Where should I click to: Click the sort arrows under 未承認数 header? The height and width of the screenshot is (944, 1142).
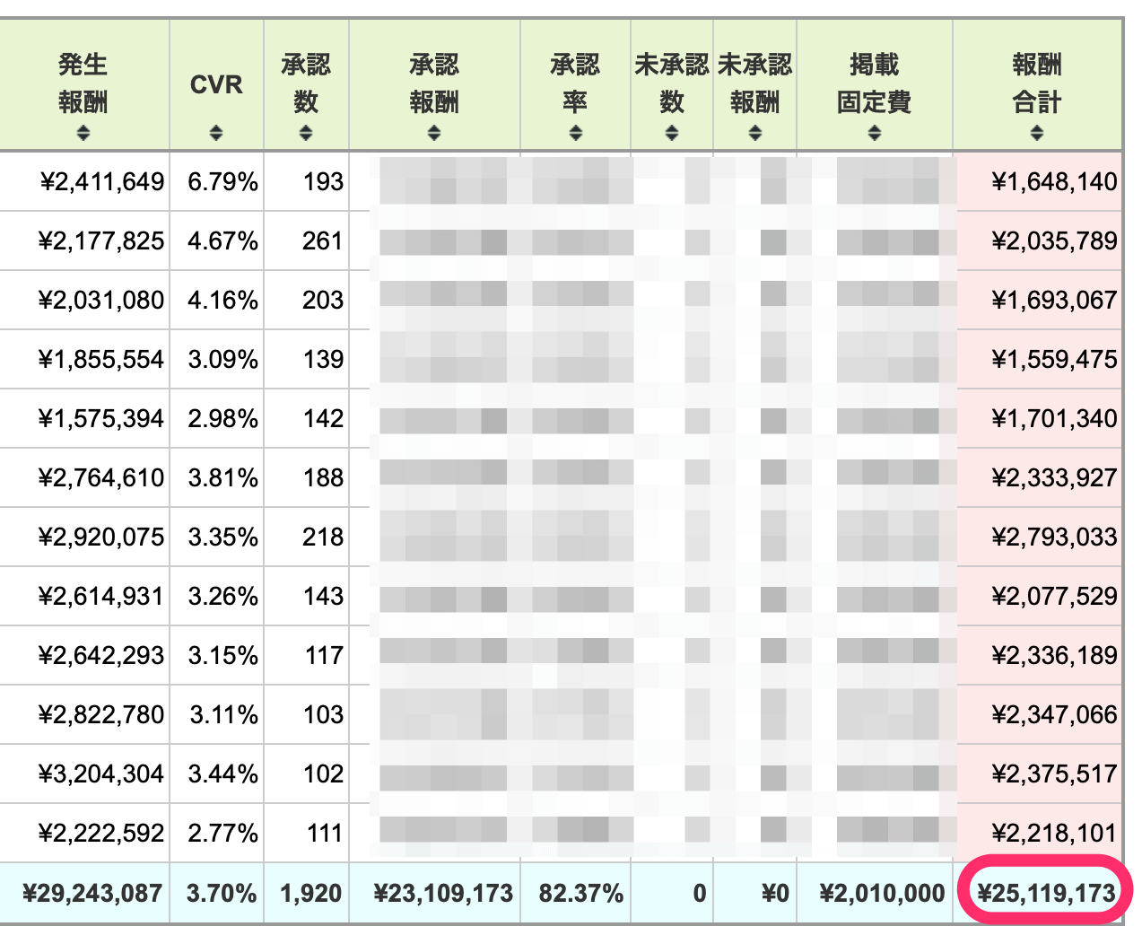(x=672, y=133)
